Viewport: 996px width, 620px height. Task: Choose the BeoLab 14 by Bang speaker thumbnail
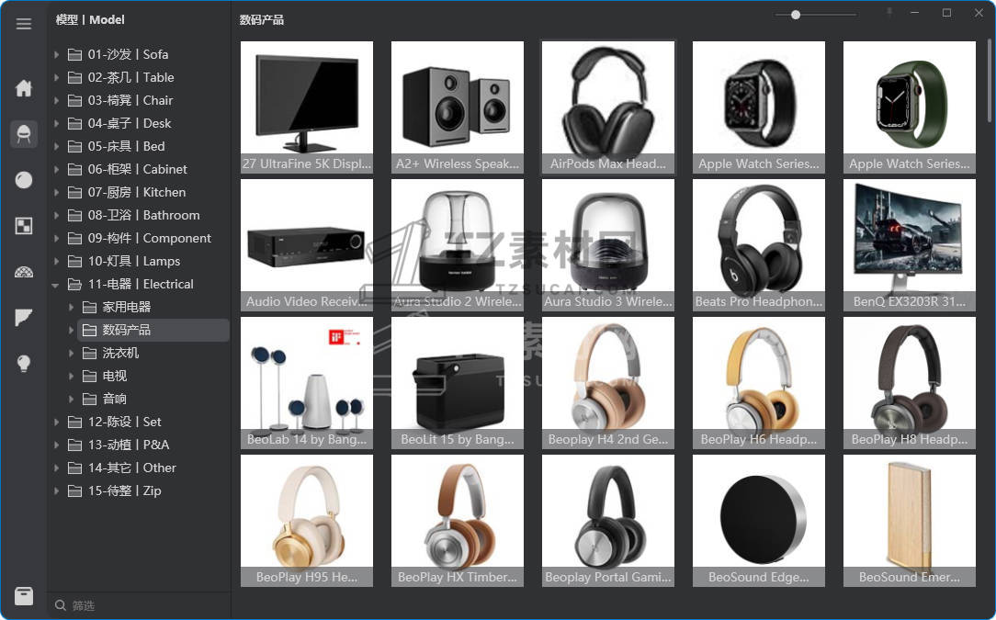[307, 383]
